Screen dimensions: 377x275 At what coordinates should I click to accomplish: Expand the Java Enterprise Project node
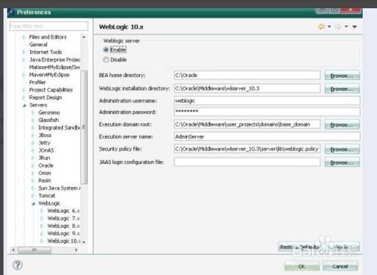[23, 60]
